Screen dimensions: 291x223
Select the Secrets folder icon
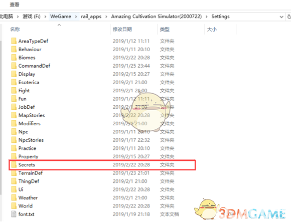14,164
